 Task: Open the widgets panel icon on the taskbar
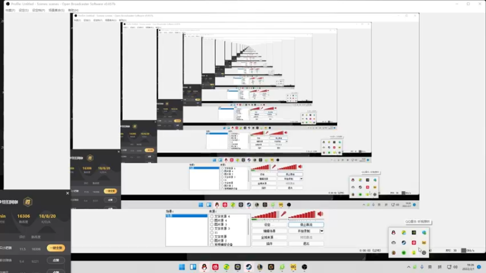tap(193, 267)
